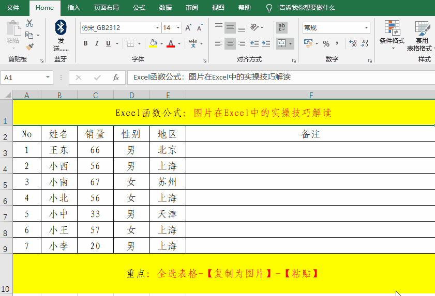The height and width of the screenshot is (296, 435).
Task: Open clipboard group dialog launcher
Action: pyautogui.click(x=41, y=60)
